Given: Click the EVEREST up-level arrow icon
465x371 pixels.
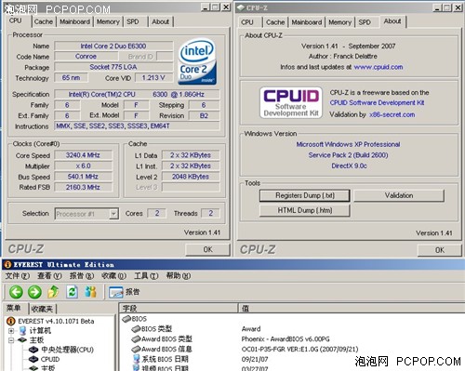Looking at the screenshot, I should [53, 292].
